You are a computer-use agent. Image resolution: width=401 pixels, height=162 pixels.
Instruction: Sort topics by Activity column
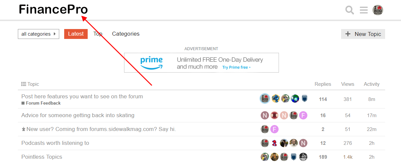pyautogui.click(x=372, y=84)
